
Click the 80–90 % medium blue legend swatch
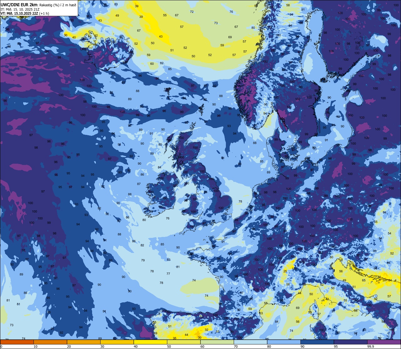(x=284, y=342)
